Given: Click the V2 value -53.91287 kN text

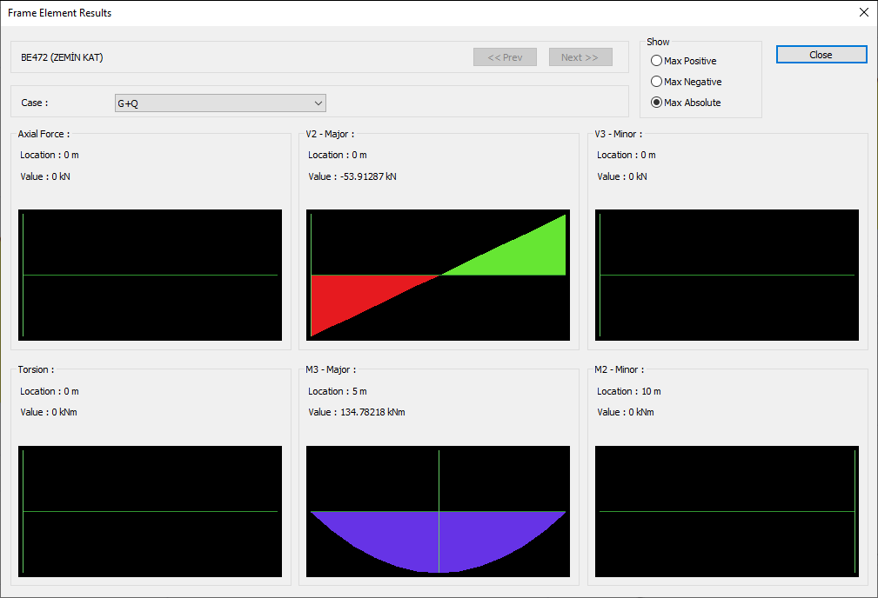Looking at the screenshot, I should click(x=352, y=176).
